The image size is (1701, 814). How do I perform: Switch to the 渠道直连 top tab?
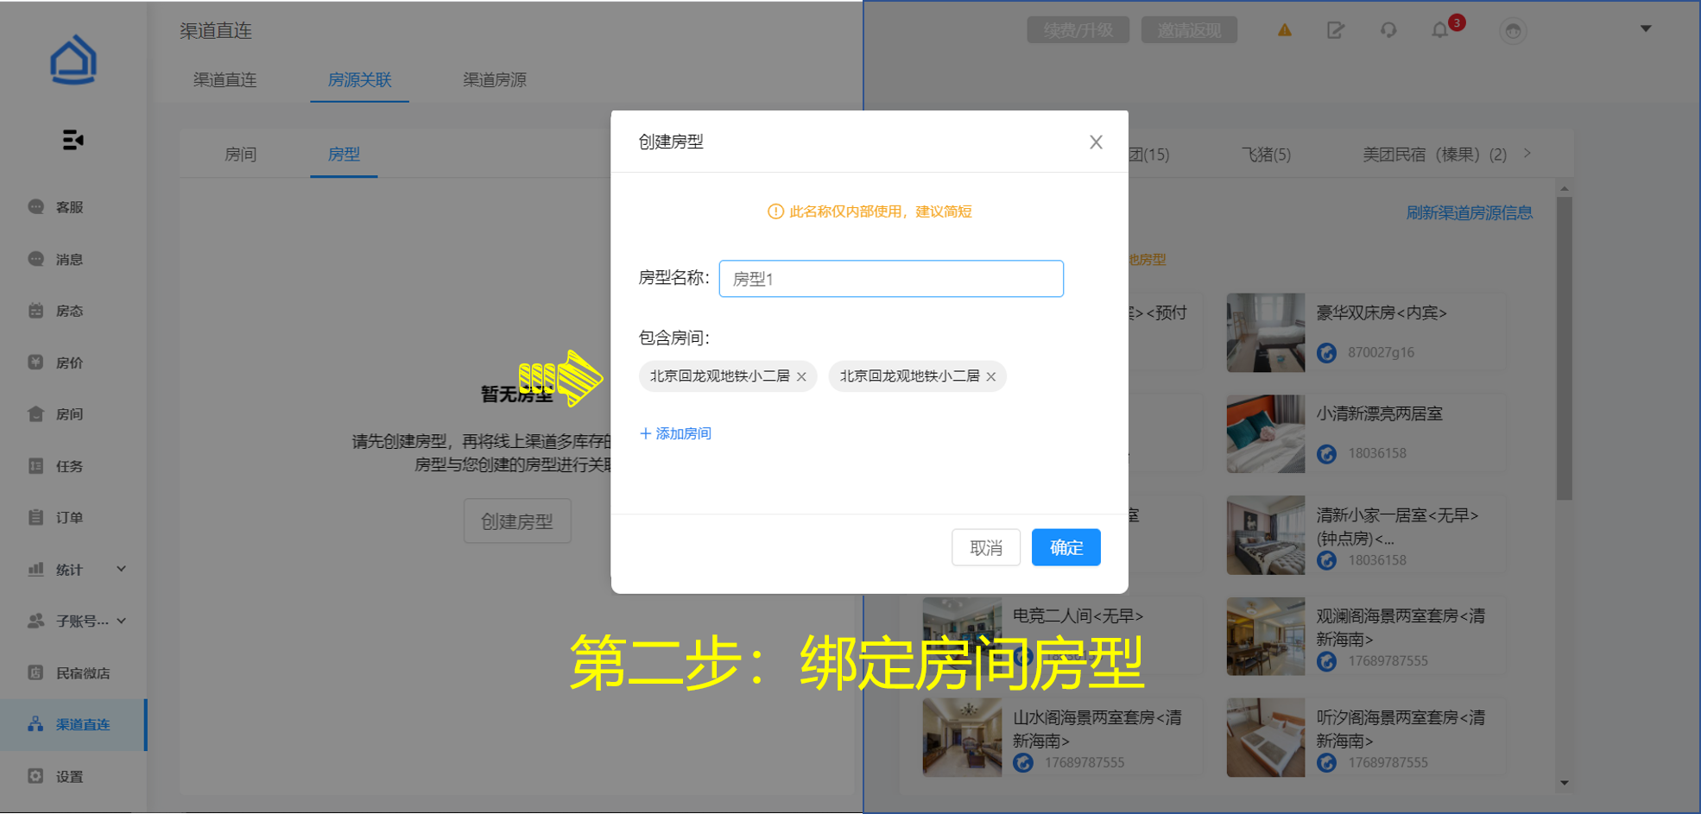[224, 80]
